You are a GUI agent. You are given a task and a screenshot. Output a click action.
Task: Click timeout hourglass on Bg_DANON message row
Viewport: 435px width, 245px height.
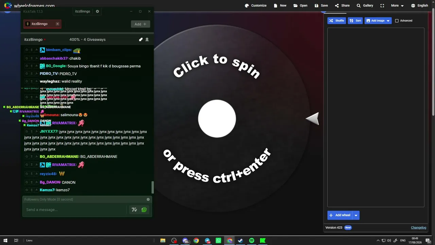[x=32, y=182]
